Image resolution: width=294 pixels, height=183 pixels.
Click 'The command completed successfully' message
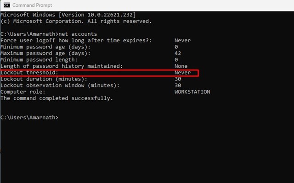[x=57, y=98]
